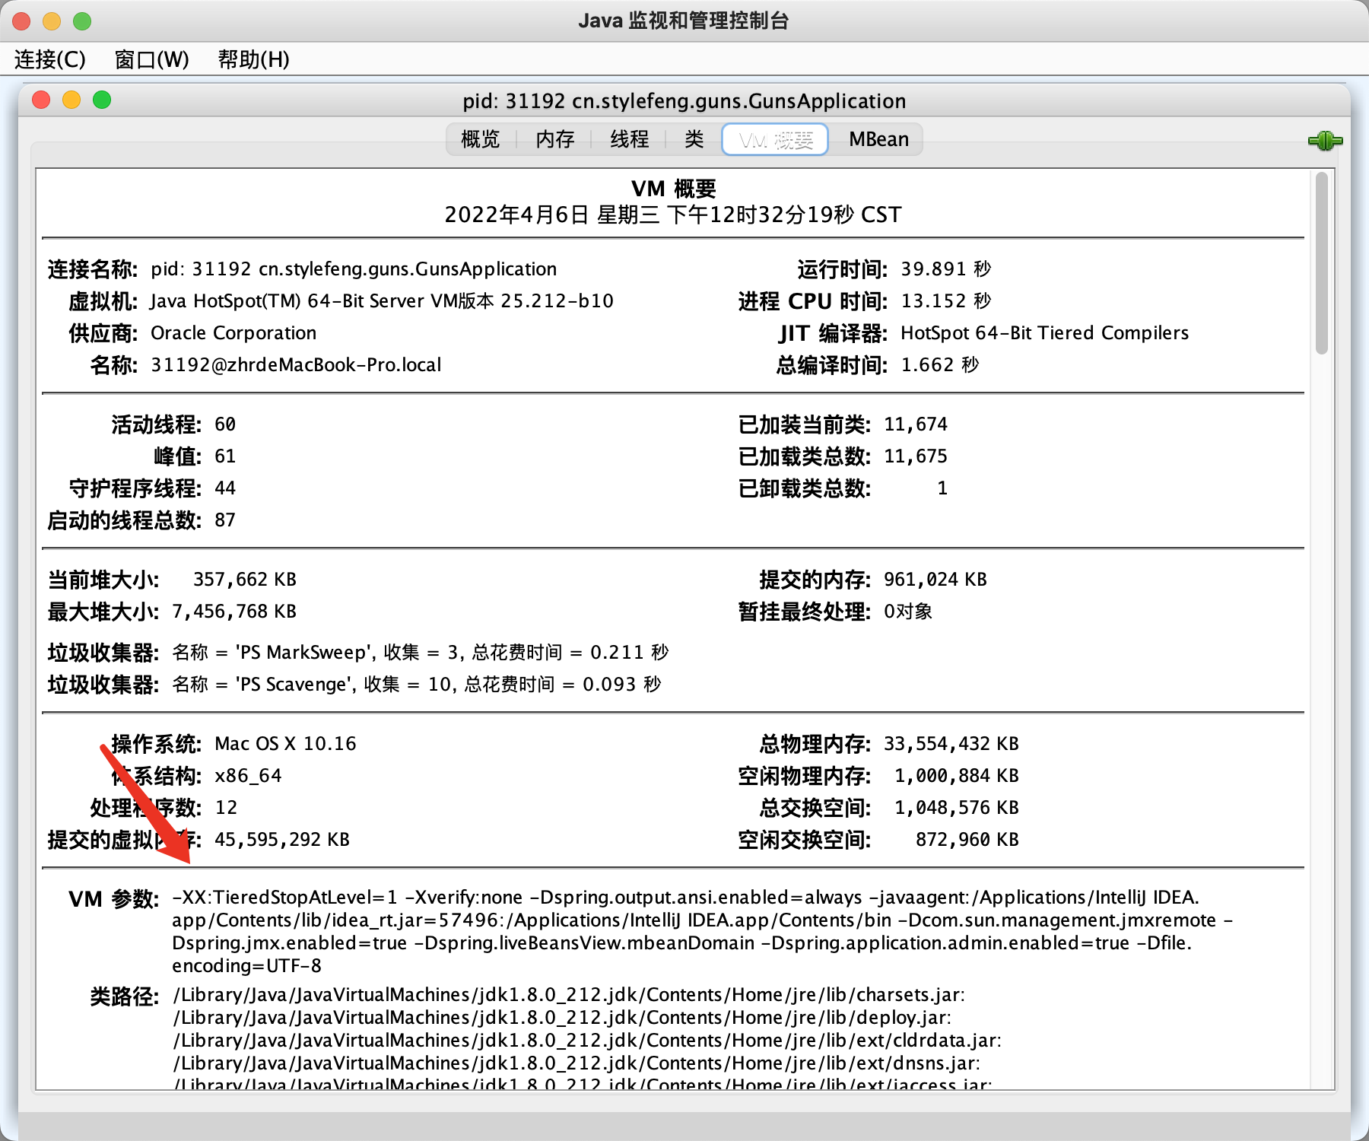Click free swap space 872,960 KB
This screenshot has height=1141, width=1369.
pos(967,840)
